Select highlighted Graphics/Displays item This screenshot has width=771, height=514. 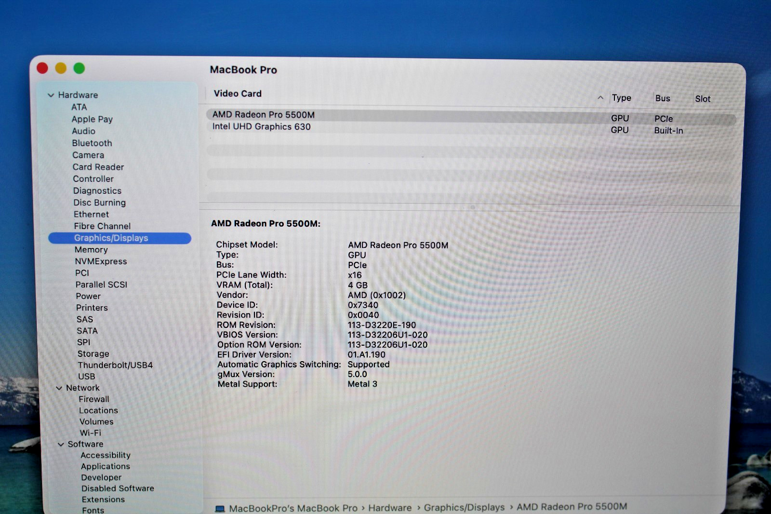(120, 238)
